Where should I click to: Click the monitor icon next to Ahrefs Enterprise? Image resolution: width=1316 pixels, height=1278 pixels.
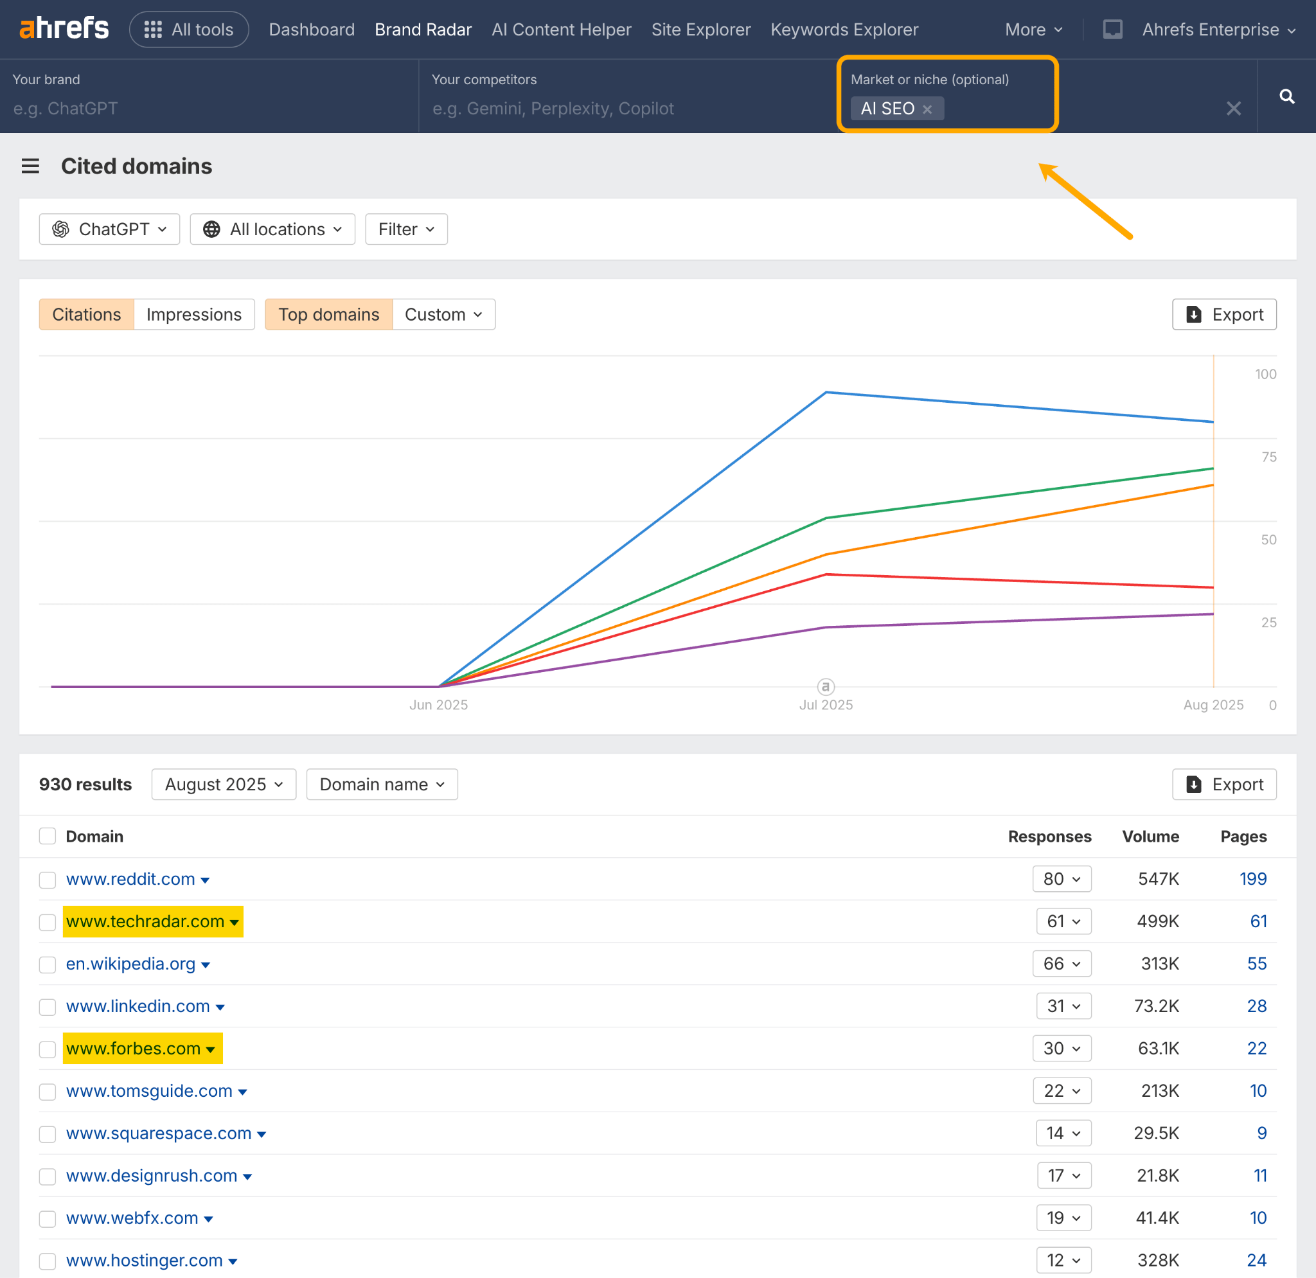pos(1112,29)
